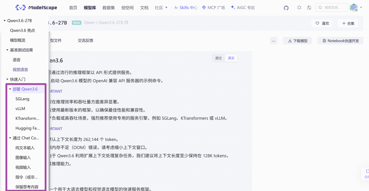
Task: Switch to 译文 translated view
Action: point(231,58)
